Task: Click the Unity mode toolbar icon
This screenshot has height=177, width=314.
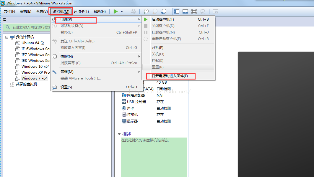Action: pos(203,11)
